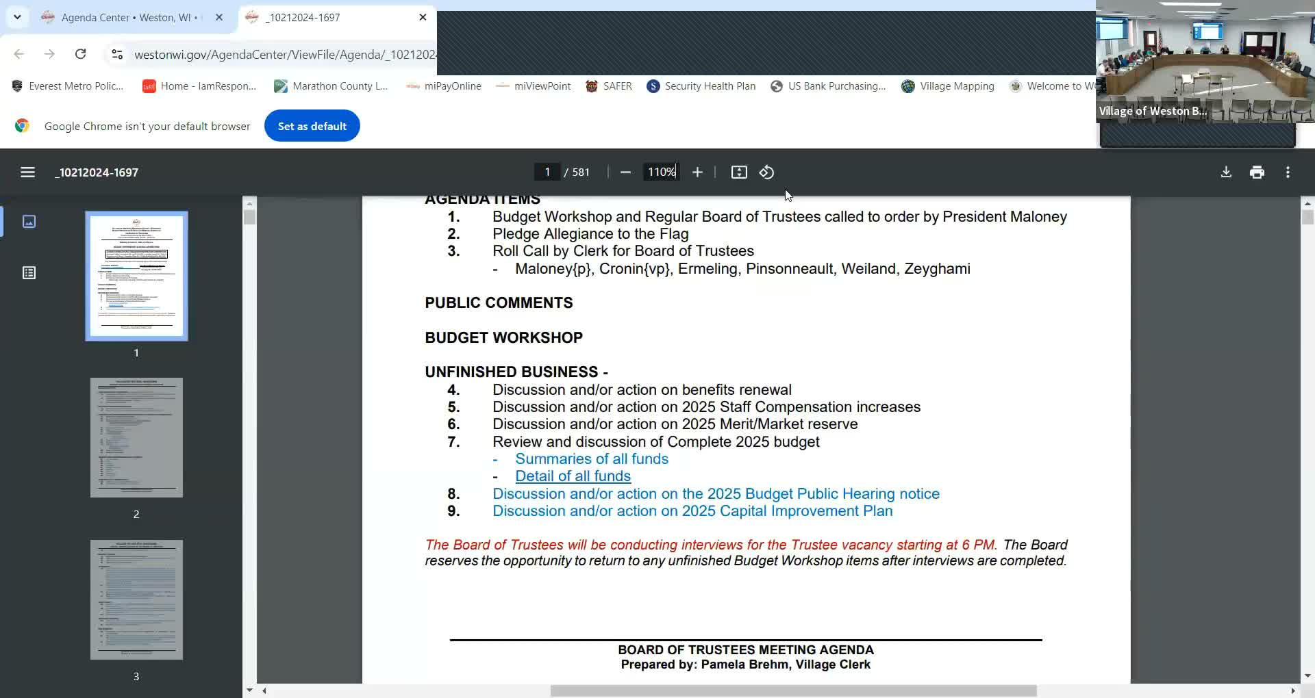Go back to the previous page
The width and height of the screenshot is (1315, 698).
19,54
